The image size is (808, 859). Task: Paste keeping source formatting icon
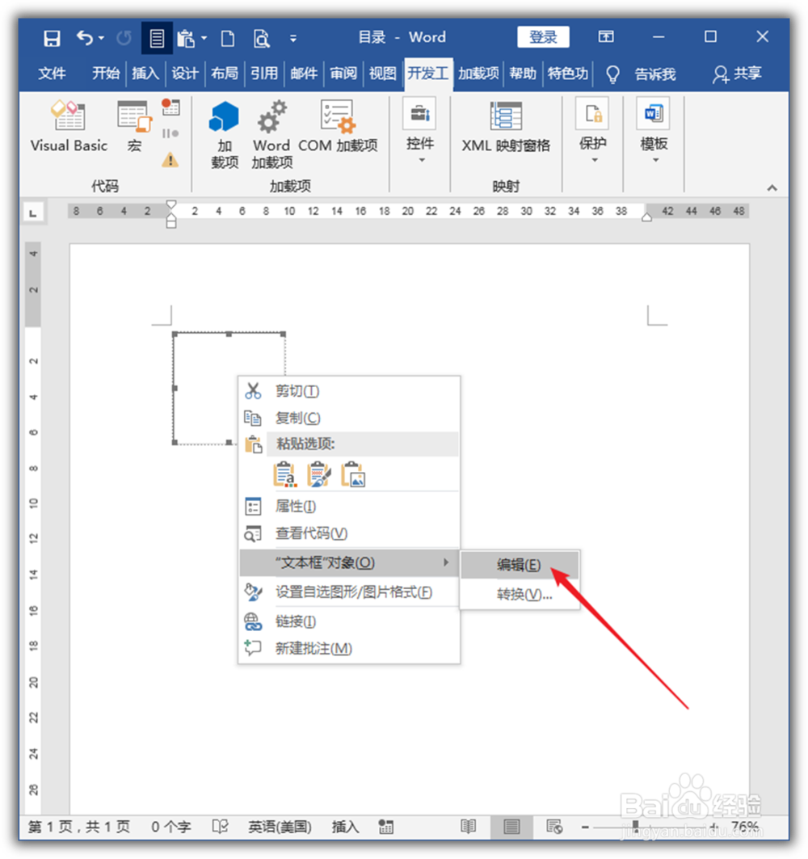pyautogui.click(x=285, y=474)
